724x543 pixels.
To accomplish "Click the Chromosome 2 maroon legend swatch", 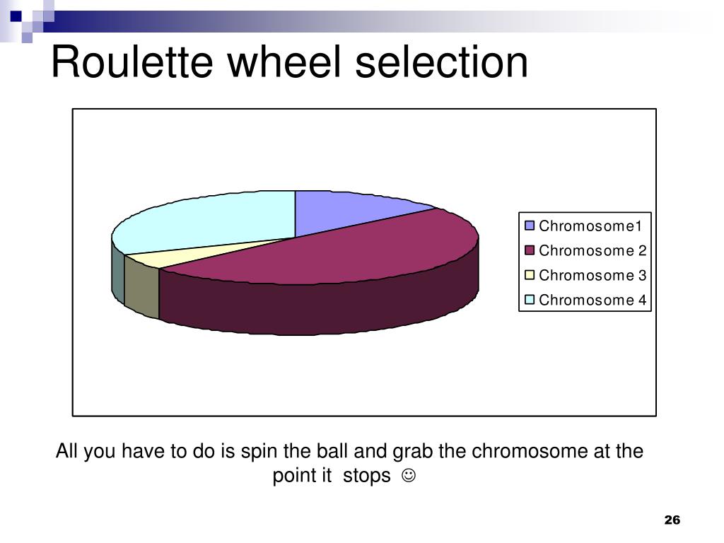I will tap(530, 250).
